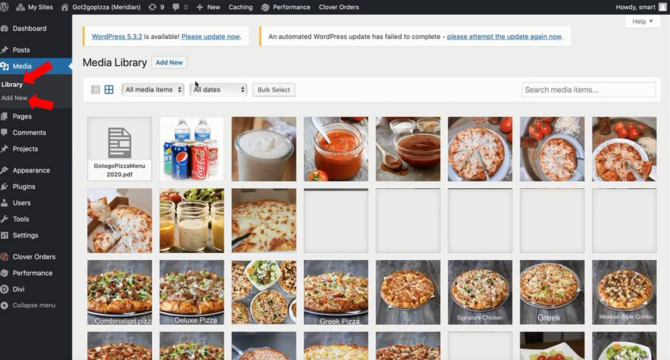670x360 pixels.
Task: Open Users in sidebar
Action: click(x=21, y=202)
